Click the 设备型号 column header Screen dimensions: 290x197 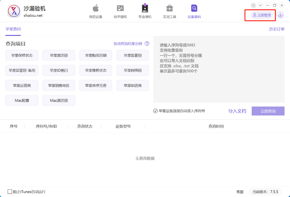(123, 126)
